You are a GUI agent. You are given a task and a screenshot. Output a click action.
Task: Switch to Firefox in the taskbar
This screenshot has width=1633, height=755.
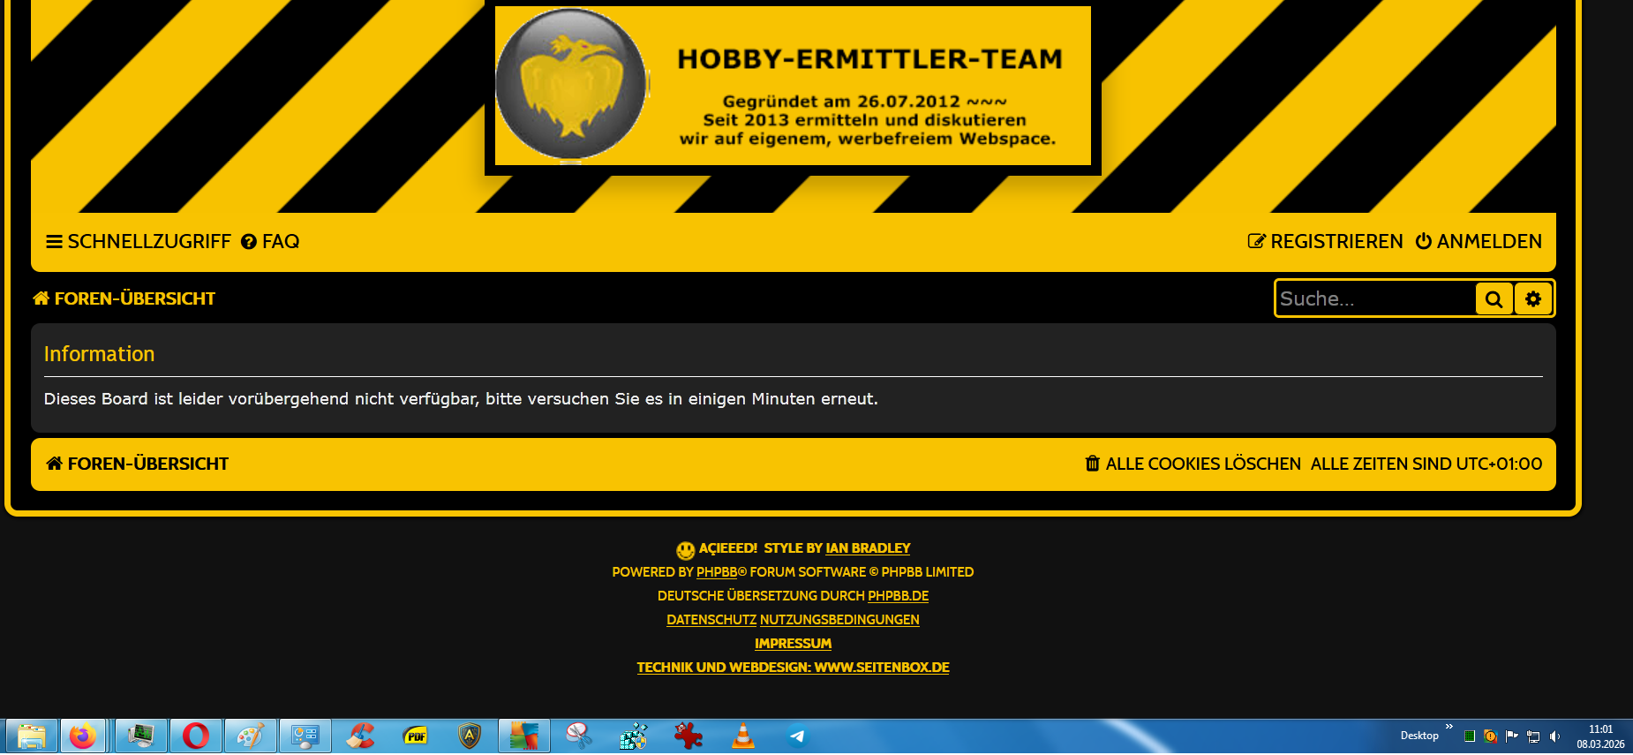[83, 736]
